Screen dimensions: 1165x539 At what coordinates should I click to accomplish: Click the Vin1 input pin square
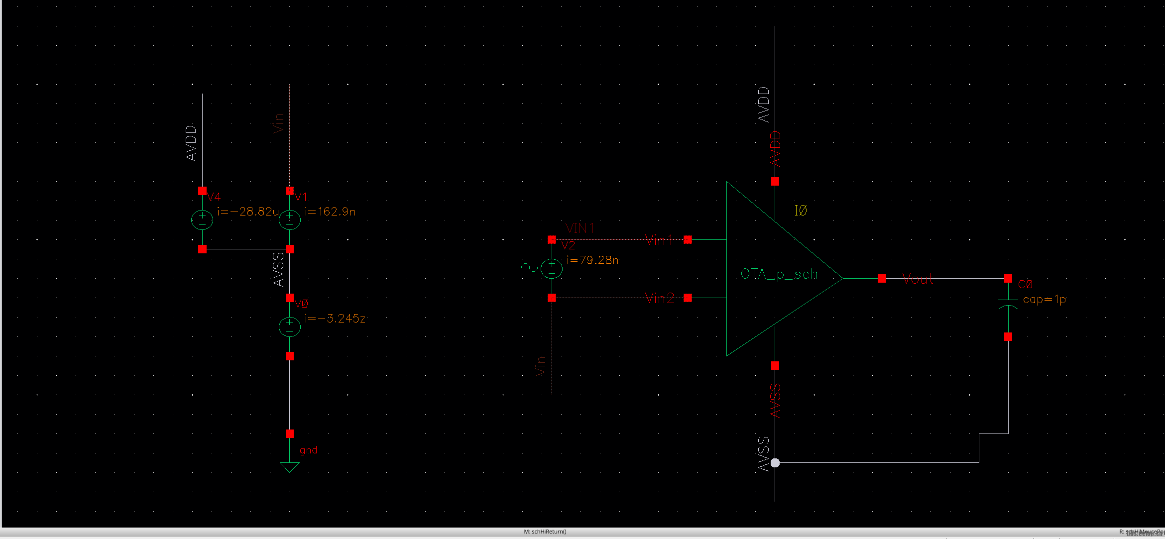point(688,240)
